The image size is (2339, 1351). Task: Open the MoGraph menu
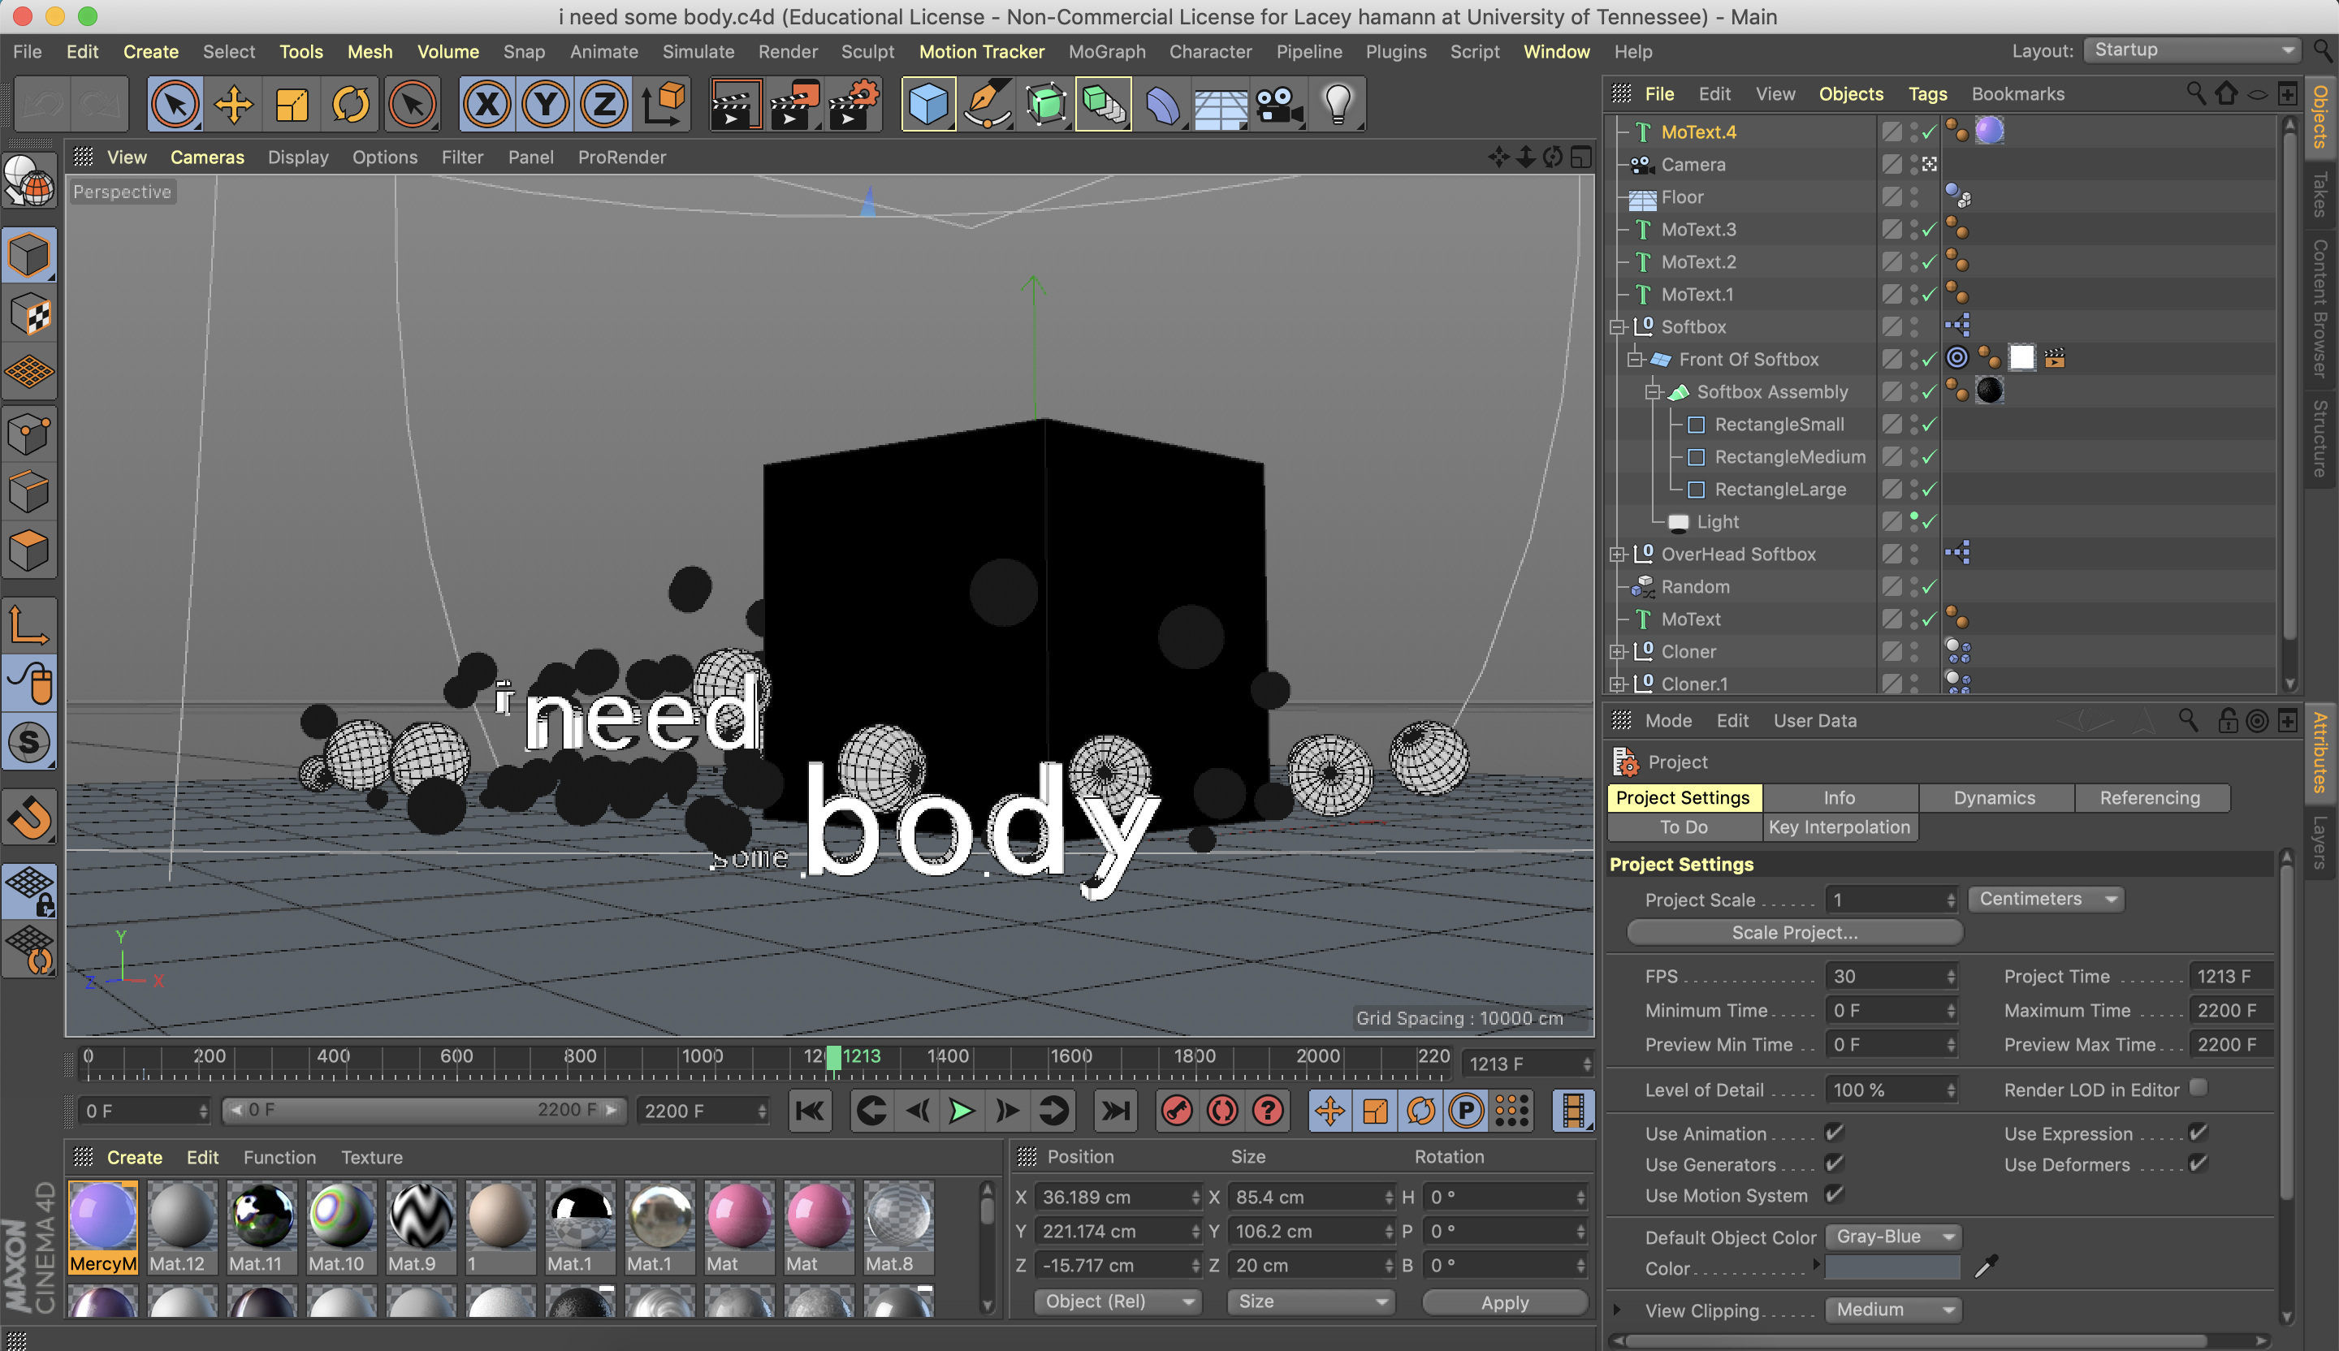1106,52
